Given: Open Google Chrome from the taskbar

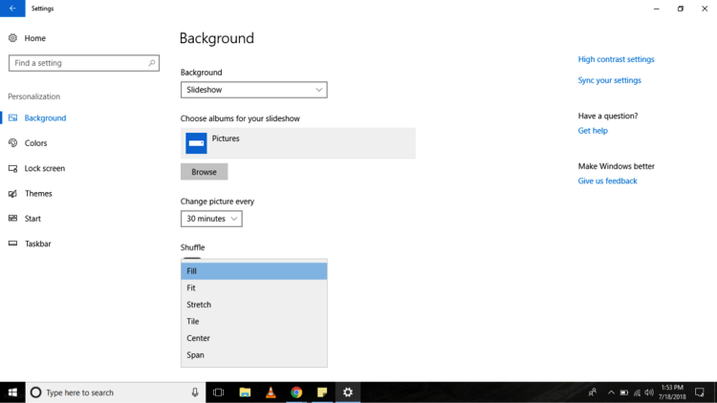Looking at the screenshot, I should 297,392.
